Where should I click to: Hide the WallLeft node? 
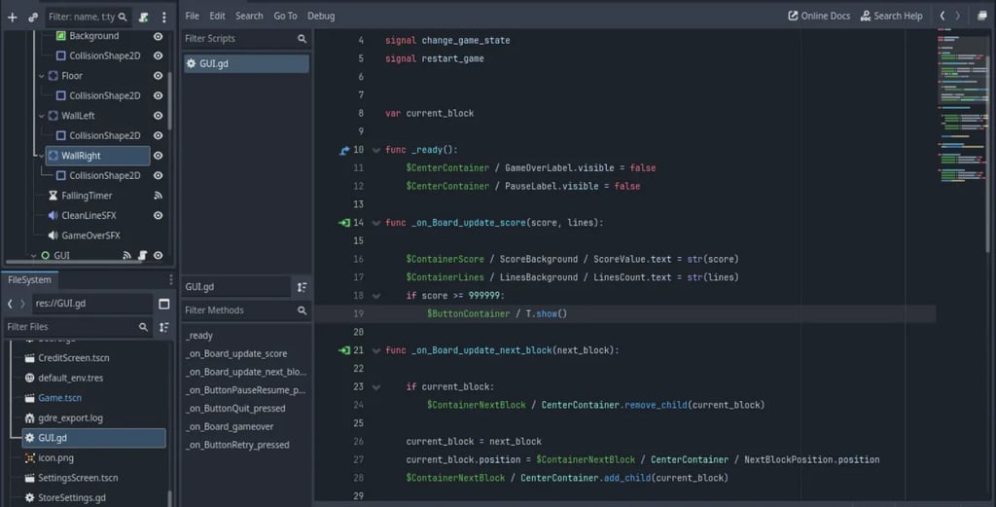click(159, 116)
